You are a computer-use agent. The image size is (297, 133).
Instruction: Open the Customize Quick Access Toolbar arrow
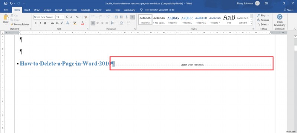click(24, 4)
